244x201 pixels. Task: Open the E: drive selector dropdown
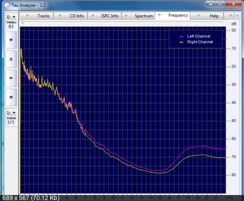(x=11, y=17)
